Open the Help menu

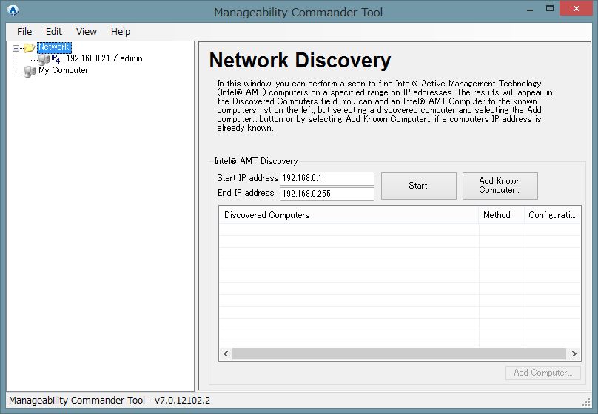(x=121, y=32)
